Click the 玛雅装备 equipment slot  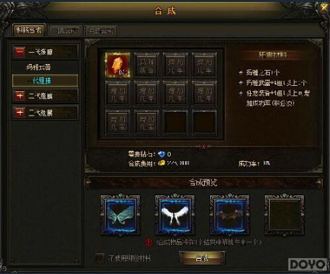click(146, 65)
